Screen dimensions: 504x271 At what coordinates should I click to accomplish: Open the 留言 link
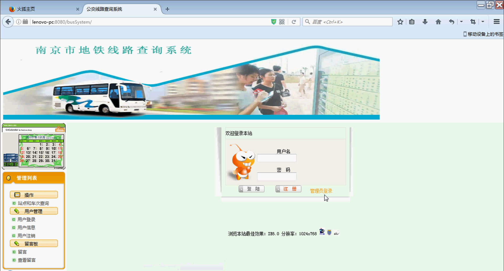coord(22,252)
